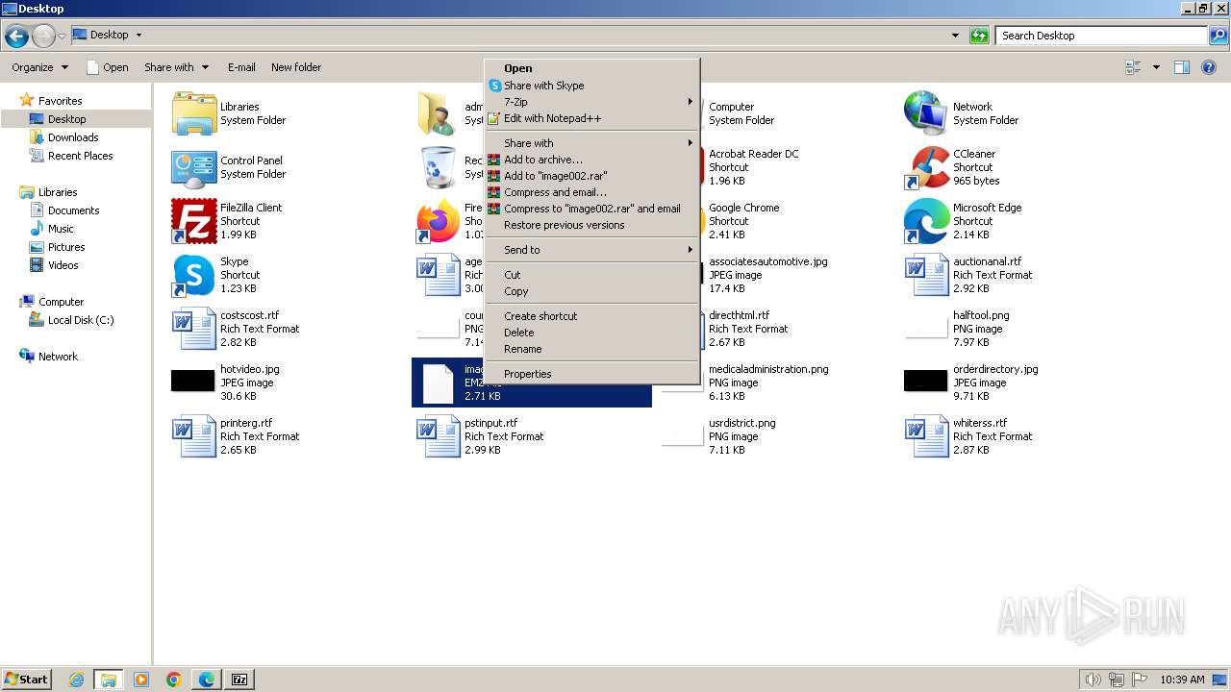Viewport: 1231px width, 692px height.
Task: Choose Cut from the context menu
Action: (591, 275)
